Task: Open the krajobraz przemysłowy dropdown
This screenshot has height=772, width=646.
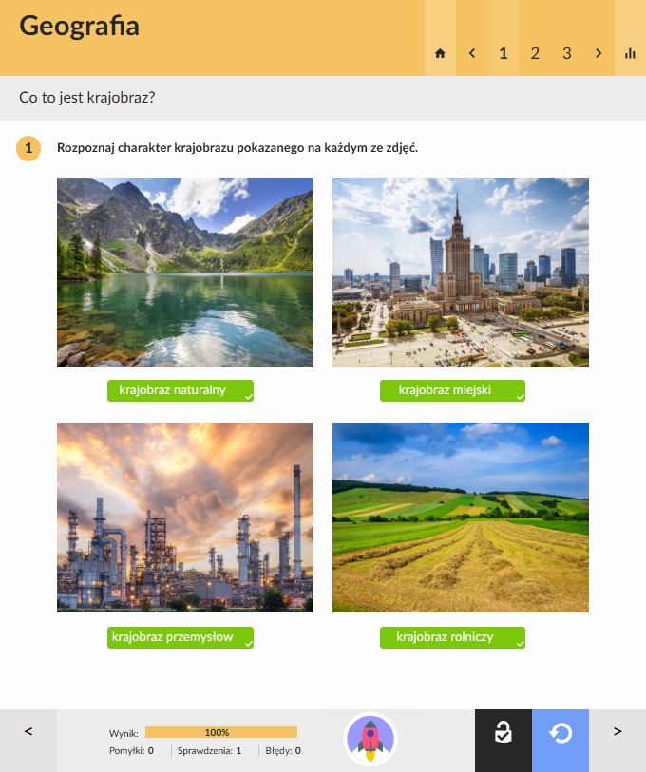Action: (180, 637)
